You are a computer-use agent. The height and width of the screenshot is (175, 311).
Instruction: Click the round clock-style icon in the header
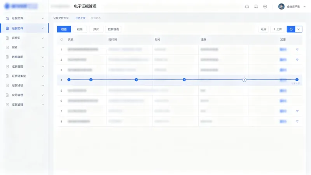[x=265, y=7]
